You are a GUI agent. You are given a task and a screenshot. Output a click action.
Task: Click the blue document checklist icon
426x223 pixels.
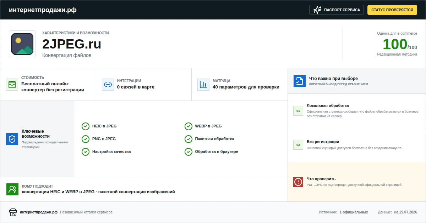point(300,81)
